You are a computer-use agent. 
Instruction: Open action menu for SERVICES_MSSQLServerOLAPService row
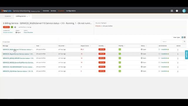(178, 63)
